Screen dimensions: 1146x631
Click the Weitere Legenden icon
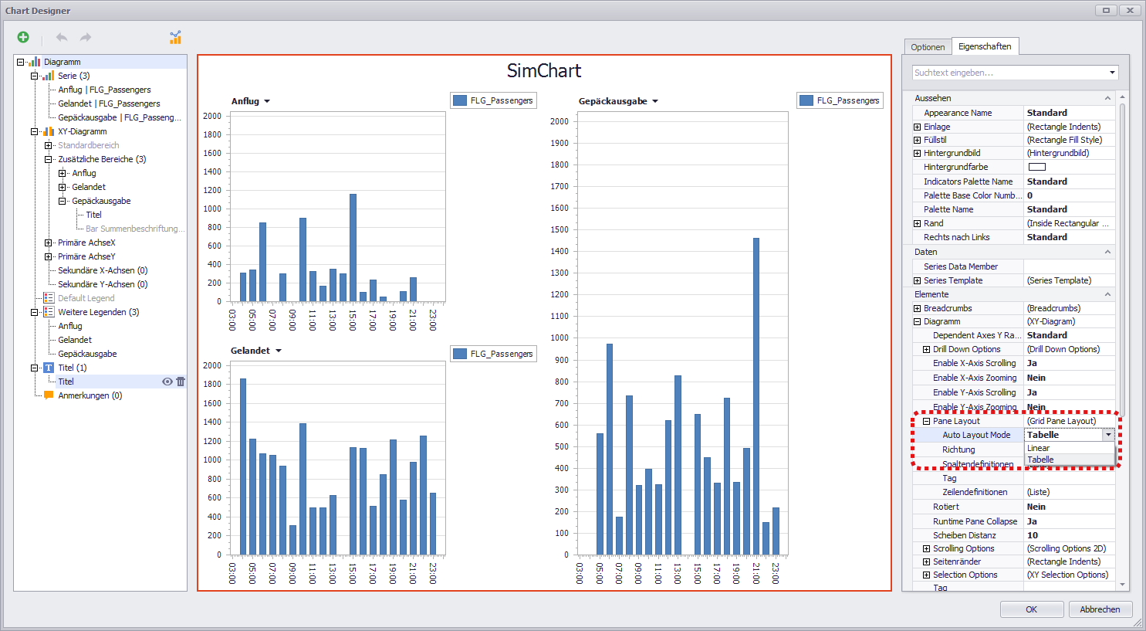point(49,312)
